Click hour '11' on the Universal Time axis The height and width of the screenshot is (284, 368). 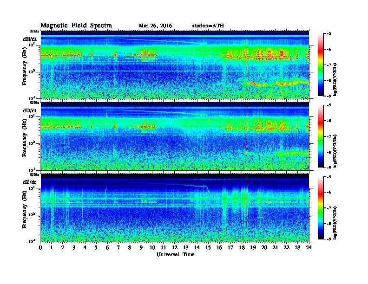(x=164, y=248)
